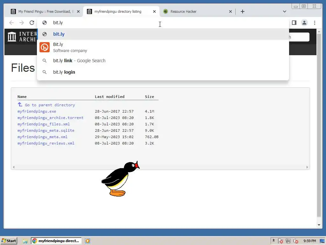
Task: Close the My Friend Pingu tab
Action: pos(78,11)
